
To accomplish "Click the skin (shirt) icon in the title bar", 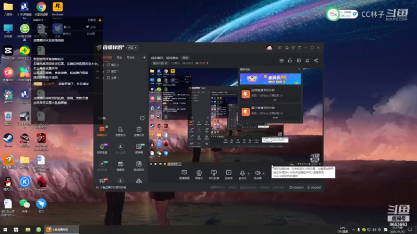I will tap(293, 48).
